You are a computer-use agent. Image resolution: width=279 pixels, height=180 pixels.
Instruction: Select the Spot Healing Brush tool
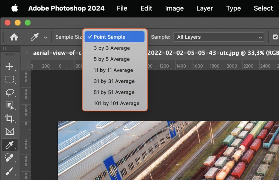pos(10,158)
